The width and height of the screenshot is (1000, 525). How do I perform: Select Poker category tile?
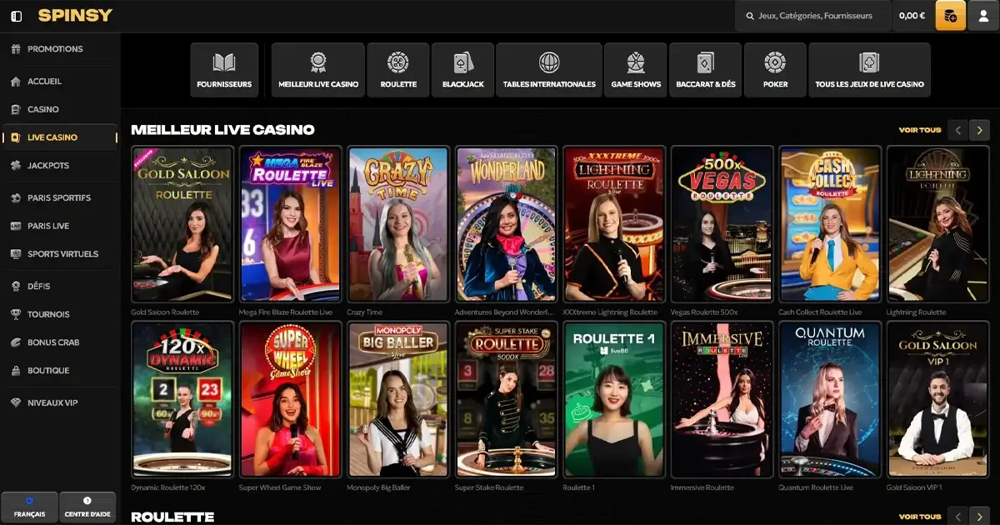coord(775,71)
